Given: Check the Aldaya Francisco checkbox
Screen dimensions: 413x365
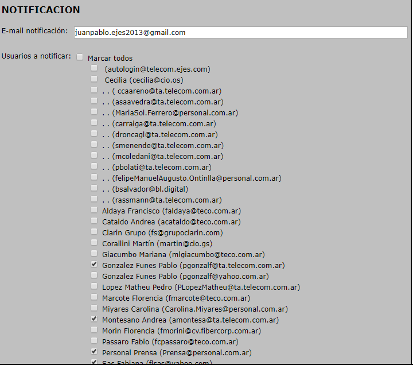Looking at the screenshot, I should tap(94, 211).
